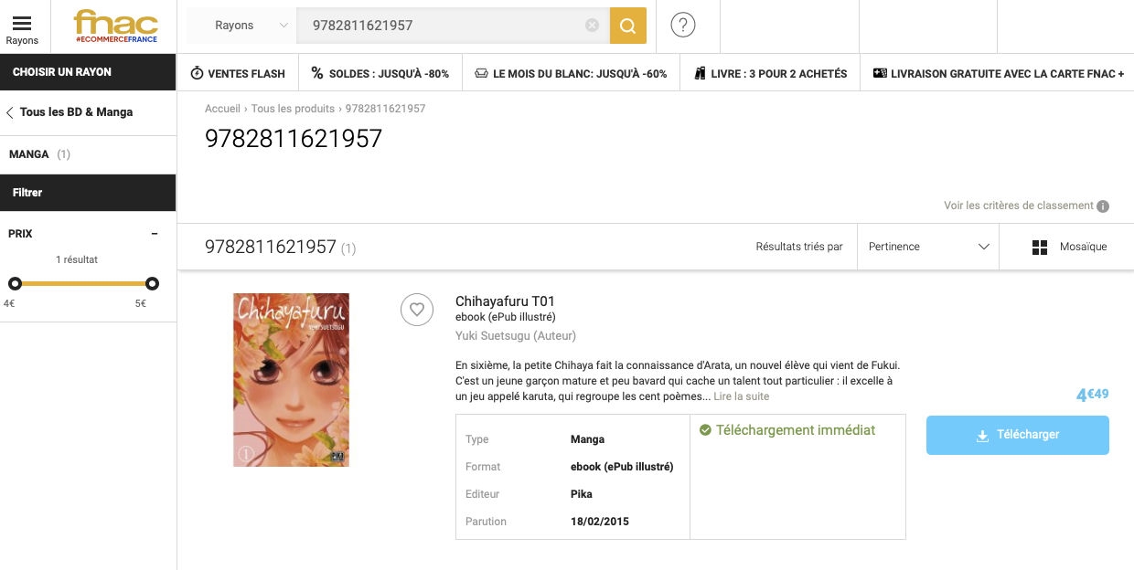1134x570 pixels.
Task: Open the Chihayafuru cover thumbnail
Action: (x=291, y=379)
